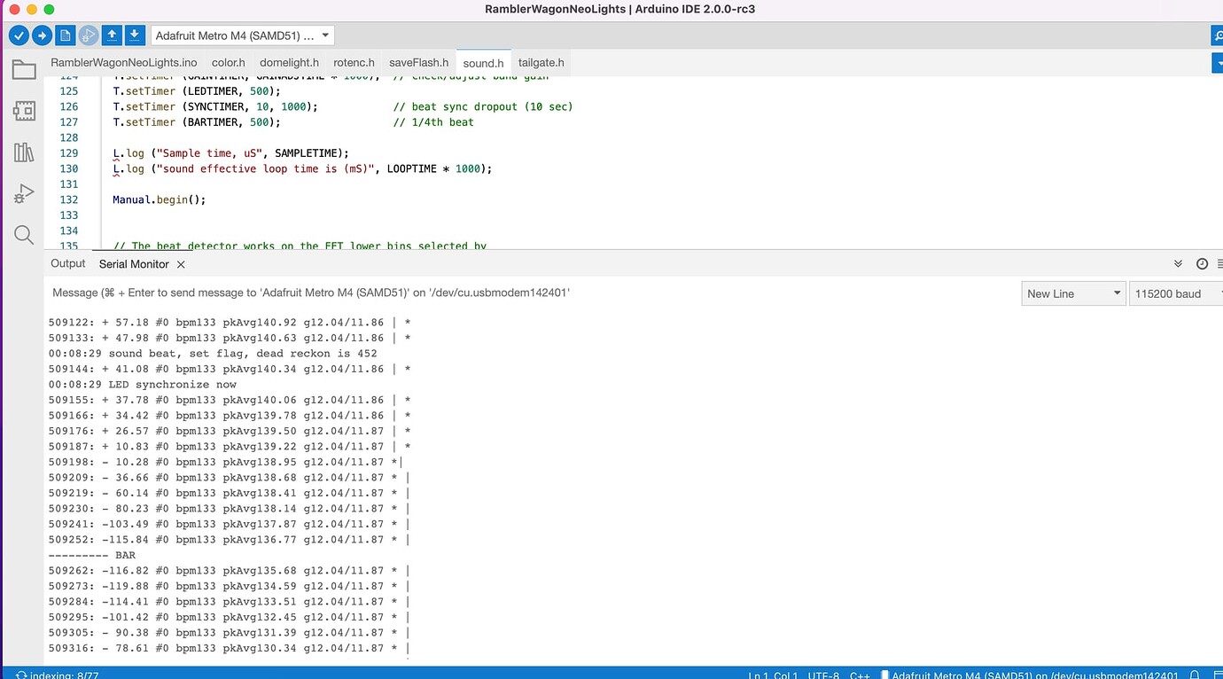Open the Boards Manager from the sidebar

coord(24,110)
